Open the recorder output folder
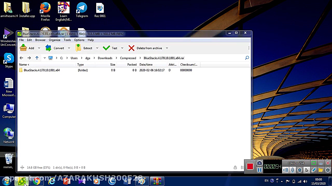 click(321, 170)
